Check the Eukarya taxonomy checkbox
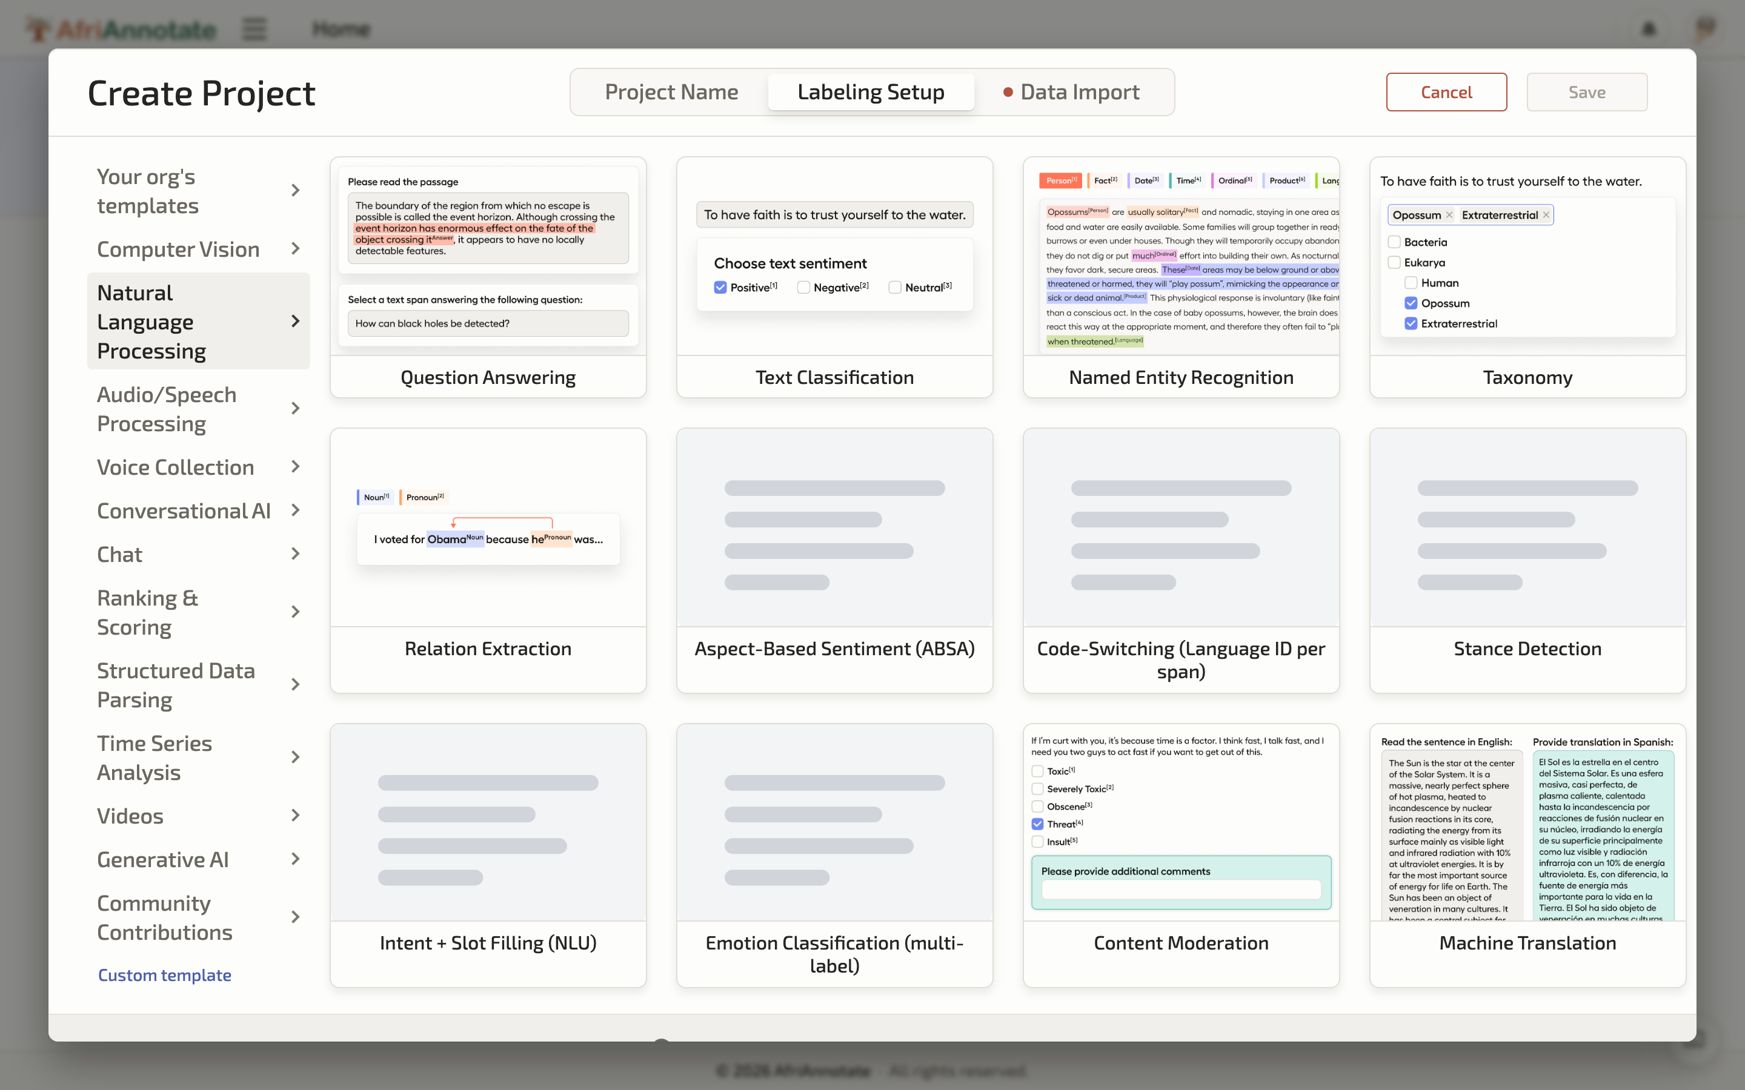 (1394, 262)
